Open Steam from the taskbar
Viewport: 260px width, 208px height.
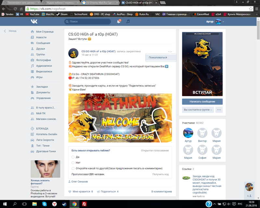point(64,204)
